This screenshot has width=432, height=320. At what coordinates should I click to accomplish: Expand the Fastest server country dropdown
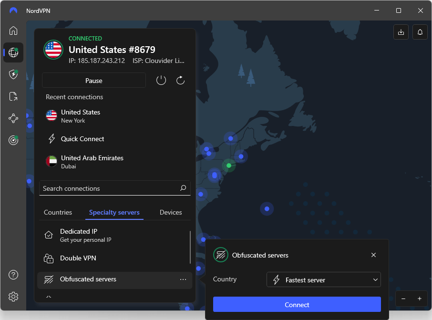(x=324, y=280)
